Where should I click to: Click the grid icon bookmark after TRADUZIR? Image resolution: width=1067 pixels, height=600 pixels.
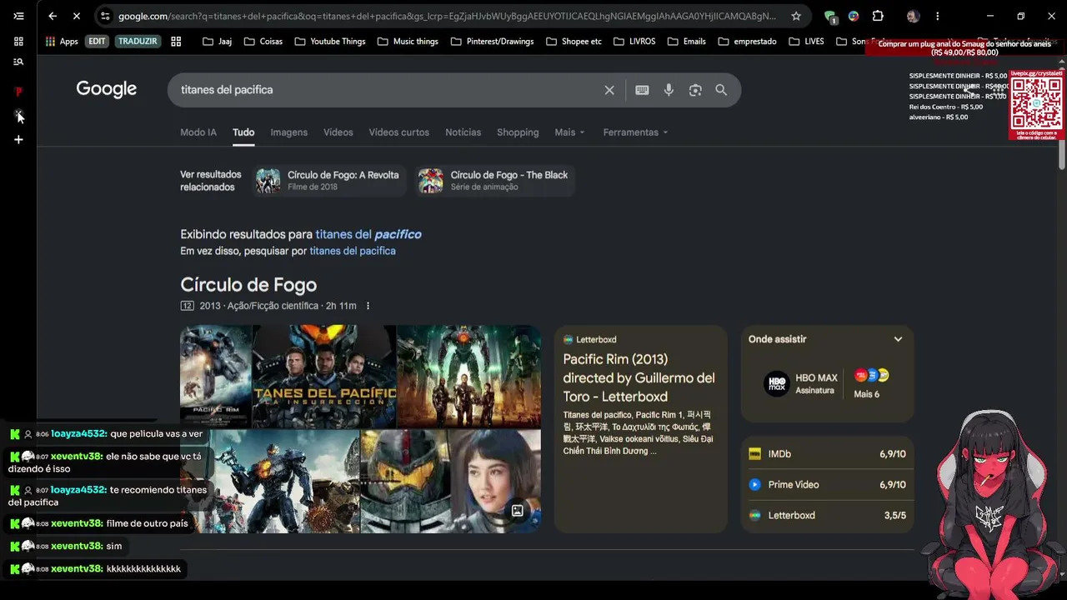click(176, 41)
